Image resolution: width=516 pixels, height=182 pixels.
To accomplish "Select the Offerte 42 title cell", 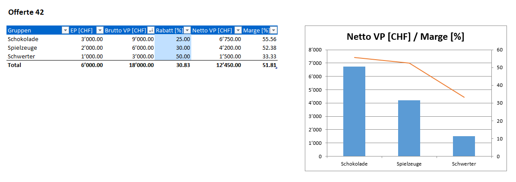I will [26, 13].
